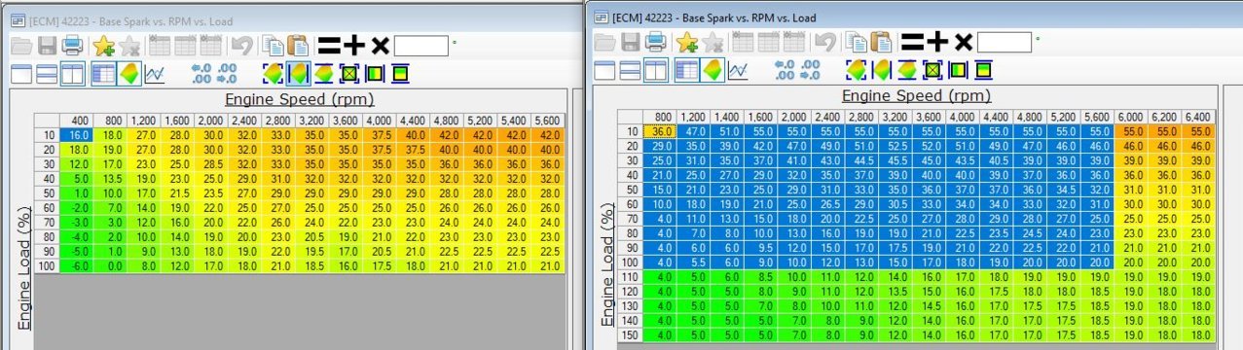Click the Save disk icon in left window
1243x350 pixels.
point(47,45)
